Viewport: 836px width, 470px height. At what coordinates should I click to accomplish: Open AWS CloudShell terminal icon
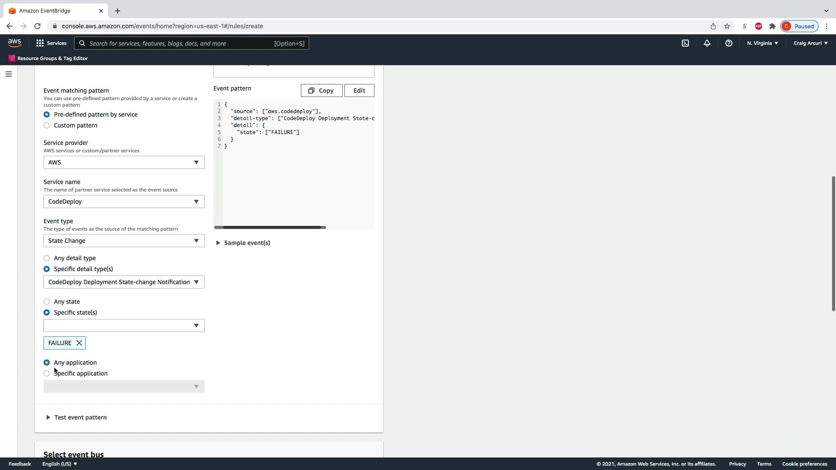click(x=685, y=43)
